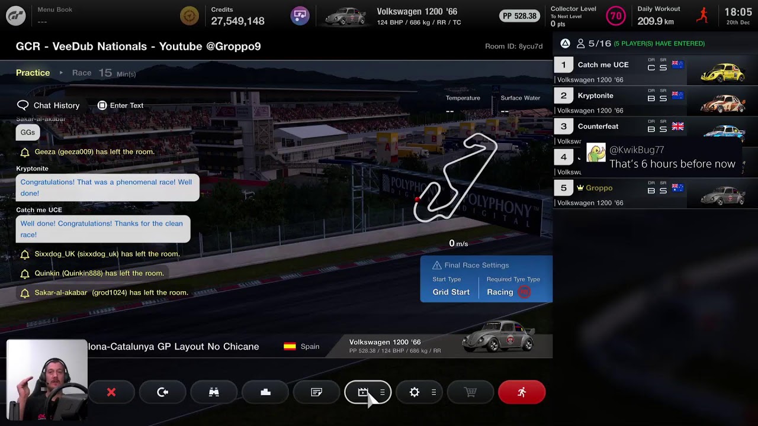
Task: Click the Catalunya GP Layout No Chicane track name
Action: click(174, 347)
